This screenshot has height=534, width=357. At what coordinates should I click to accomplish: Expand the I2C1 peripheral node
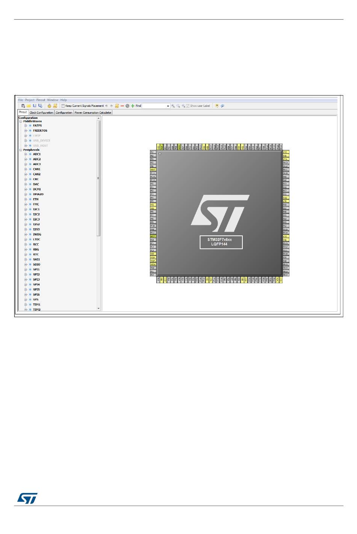click(x=26, y=209)
